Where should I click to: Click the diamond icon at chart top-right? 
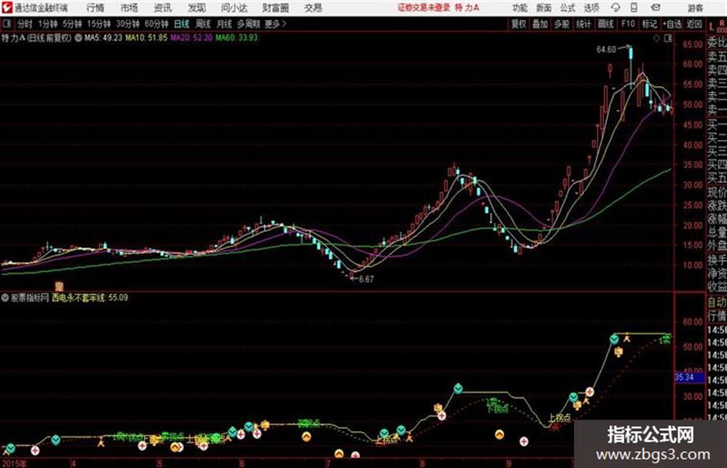click(x=656, y=38)
